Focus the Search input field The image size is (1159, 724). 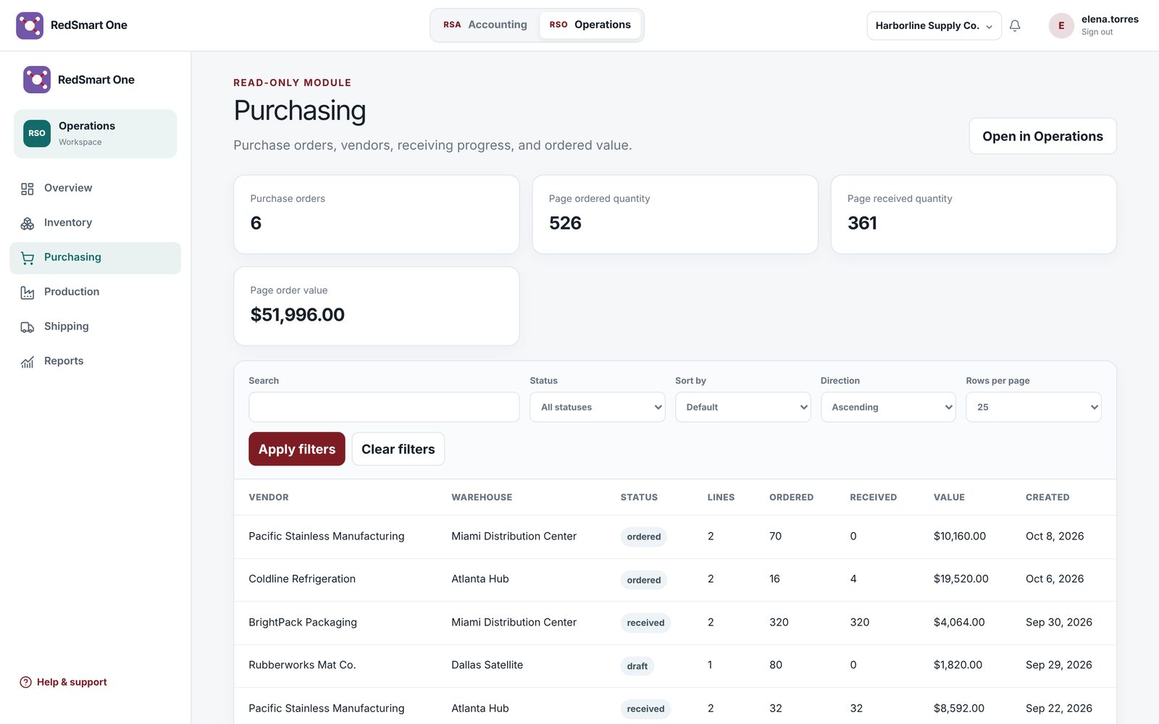point(384,407)
